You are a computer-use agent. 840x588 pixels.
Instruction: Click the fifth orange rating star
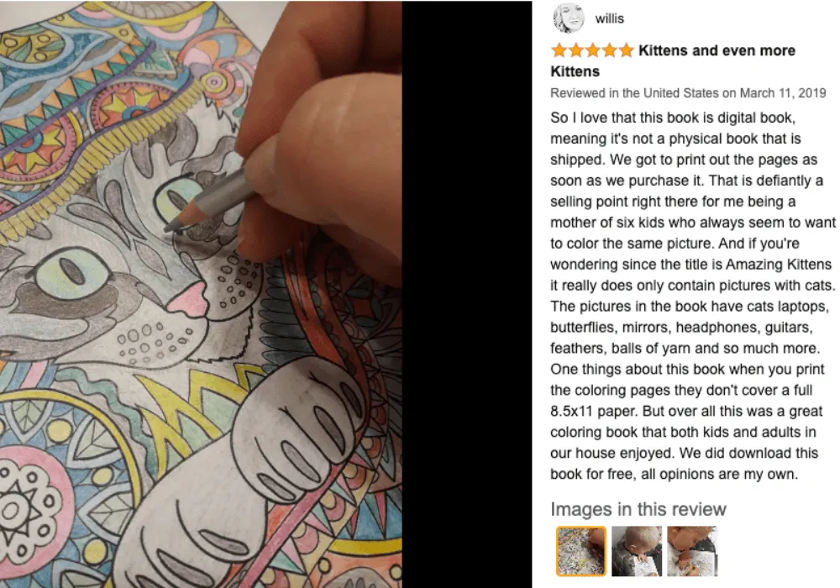(x=627, y=50)
